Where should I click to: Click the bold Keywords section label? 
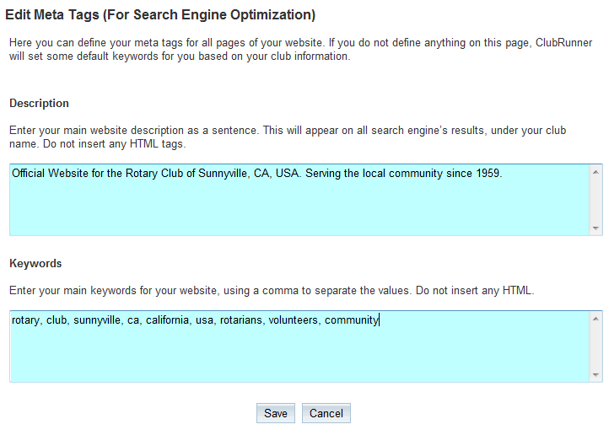(x=35, y=264)
